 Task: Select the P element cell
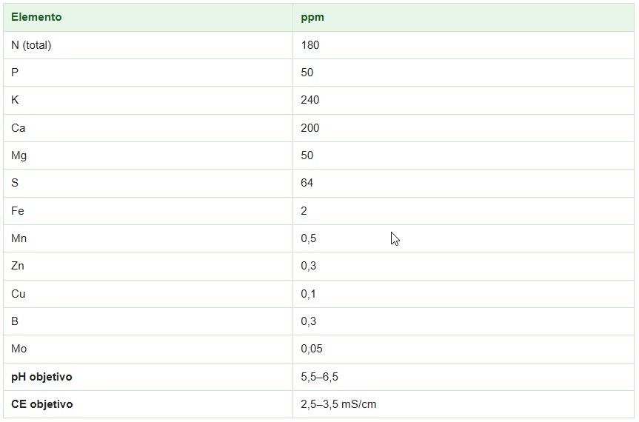(15, 73)
